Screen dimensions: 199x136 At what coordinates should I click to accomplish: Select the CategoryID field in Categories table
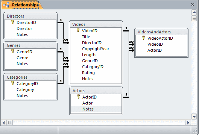tap(30, 84)
